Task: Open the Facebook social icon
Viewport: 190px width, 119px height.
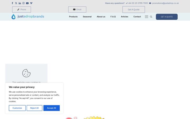Action: pyautogui.click(x=12, y=3)
